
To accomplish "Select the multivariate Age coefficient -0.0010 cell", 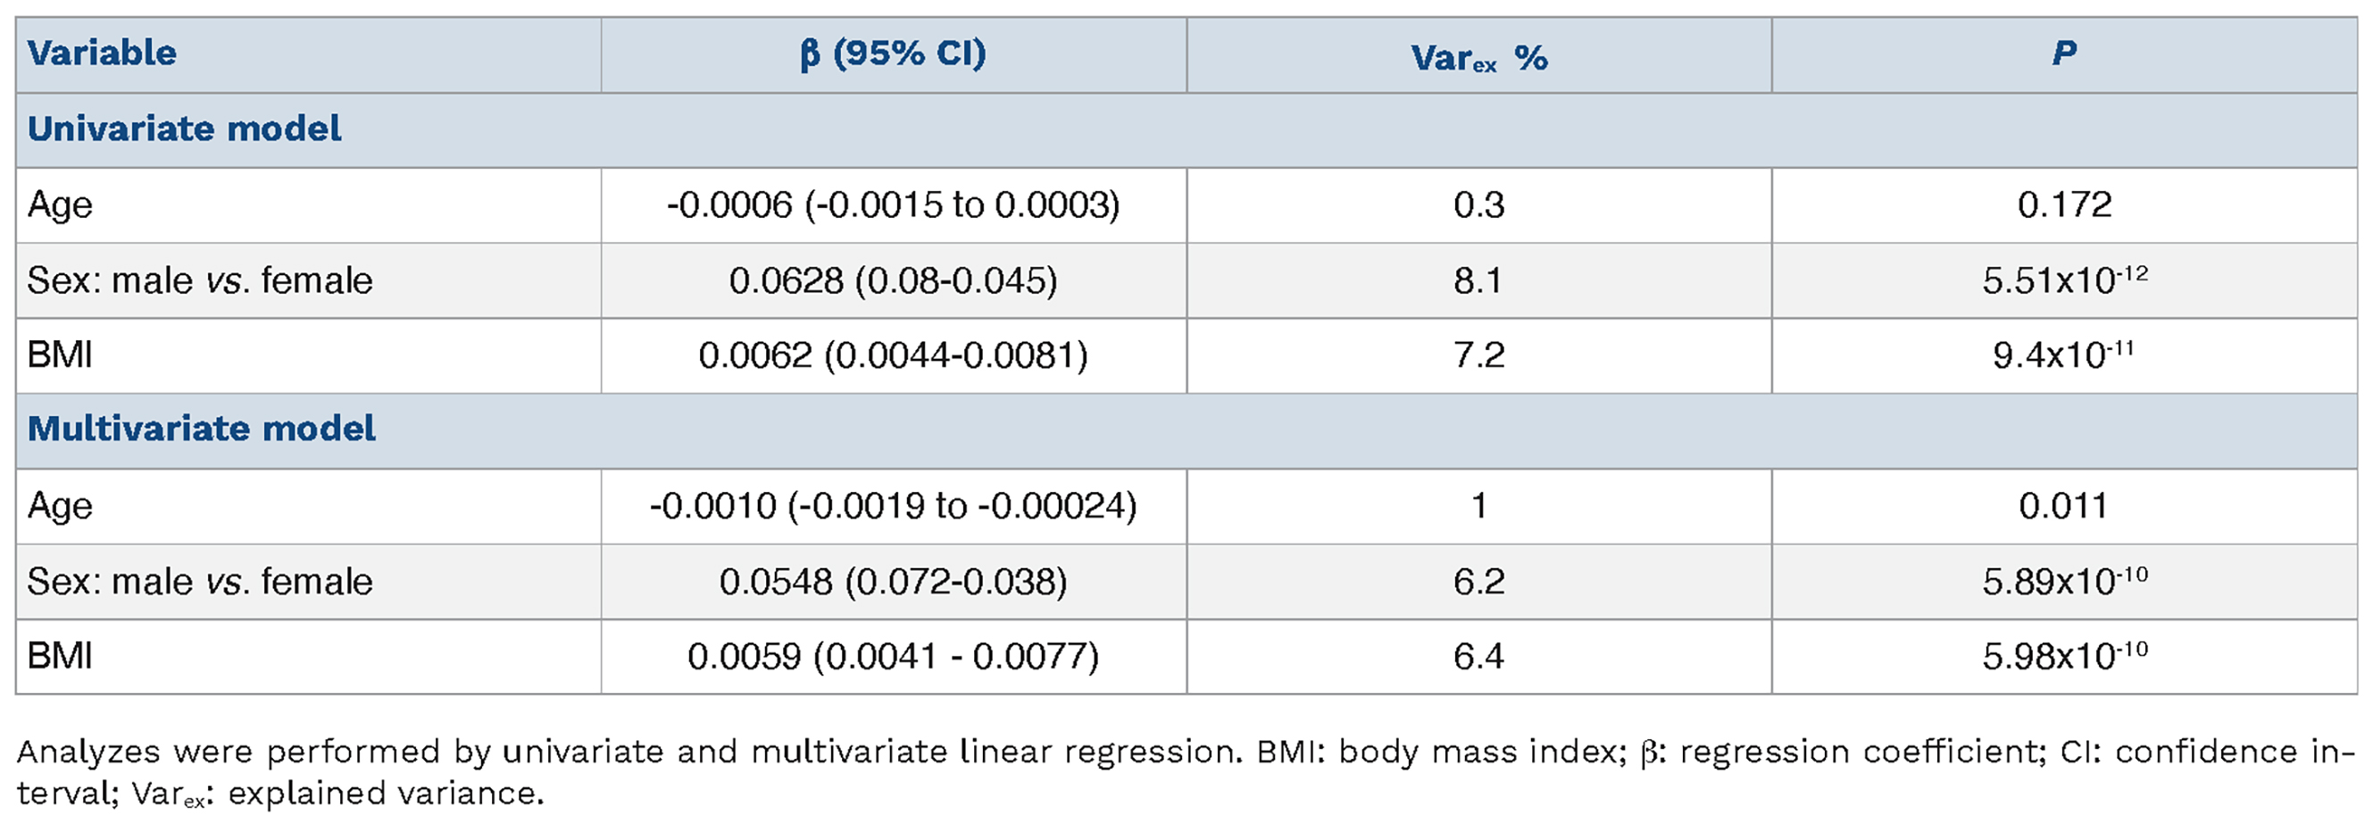I will pos(893,506).
